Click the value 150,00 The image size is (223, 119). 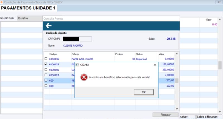coord(170,86)
